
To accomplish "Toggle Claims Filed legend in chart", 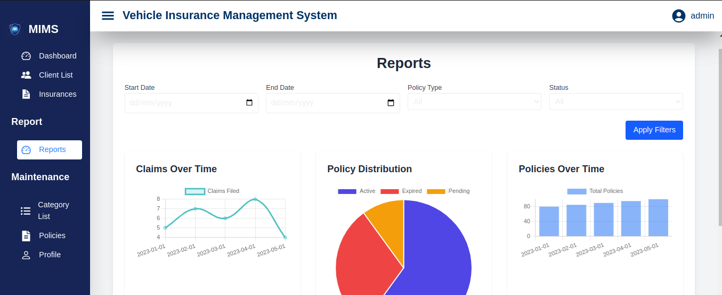I will coord(212,191).
